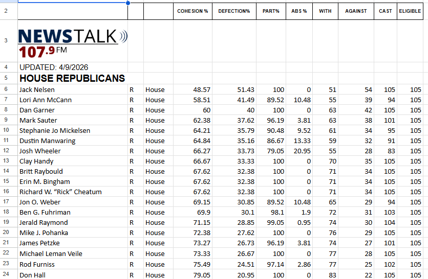Click Dan Garner's cohesion value 60
428x279 pixels.
click(192, 110)
